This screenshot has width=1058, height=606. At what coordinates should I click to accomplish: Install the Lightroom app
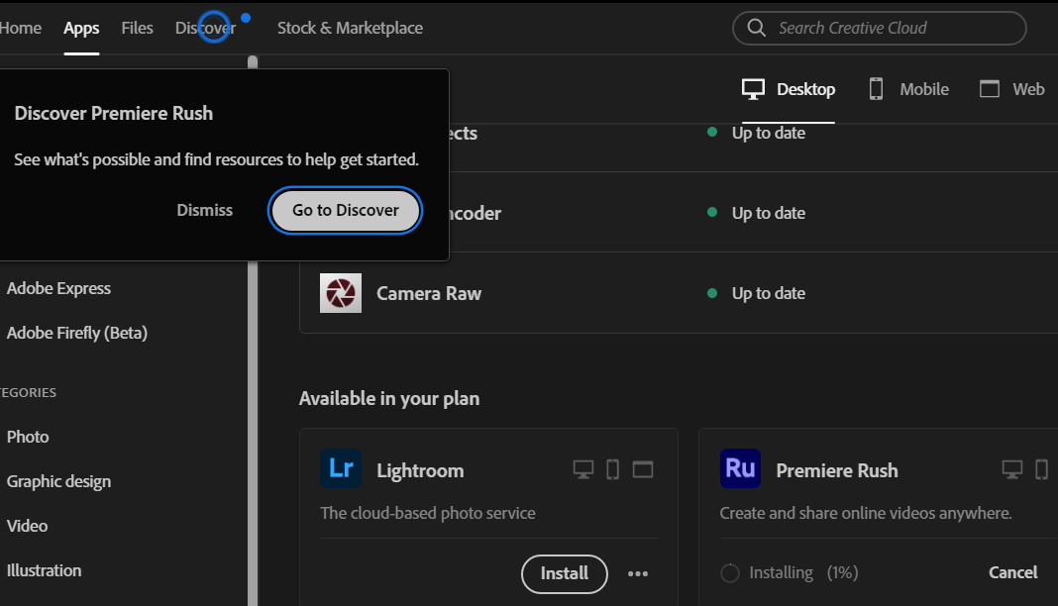tap(564, 573)
